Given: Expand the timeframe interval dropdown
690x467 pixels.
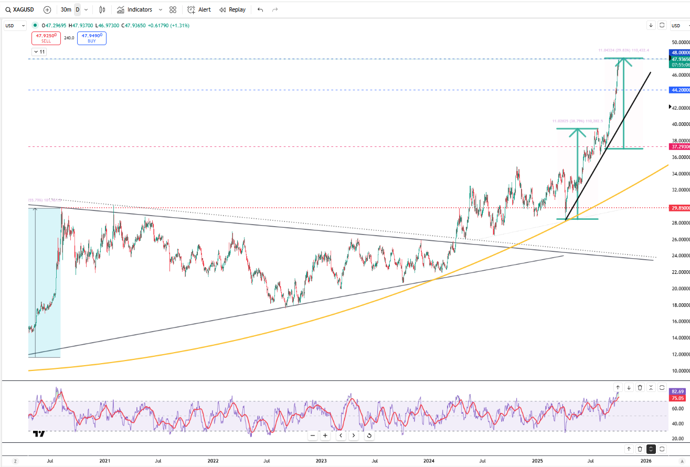Looking at the screenshot, I should [86, 9].
